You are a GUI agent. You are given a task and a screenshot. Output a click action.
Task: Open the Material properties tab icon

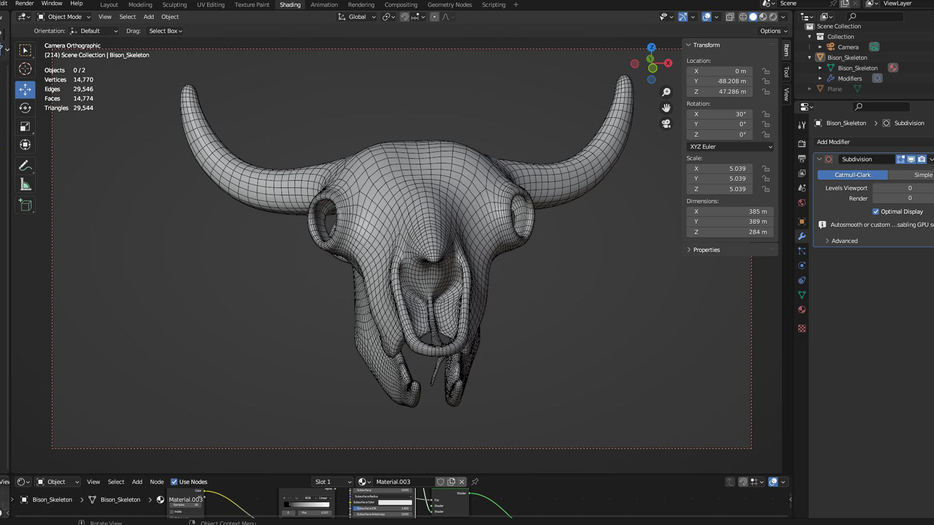802,310
